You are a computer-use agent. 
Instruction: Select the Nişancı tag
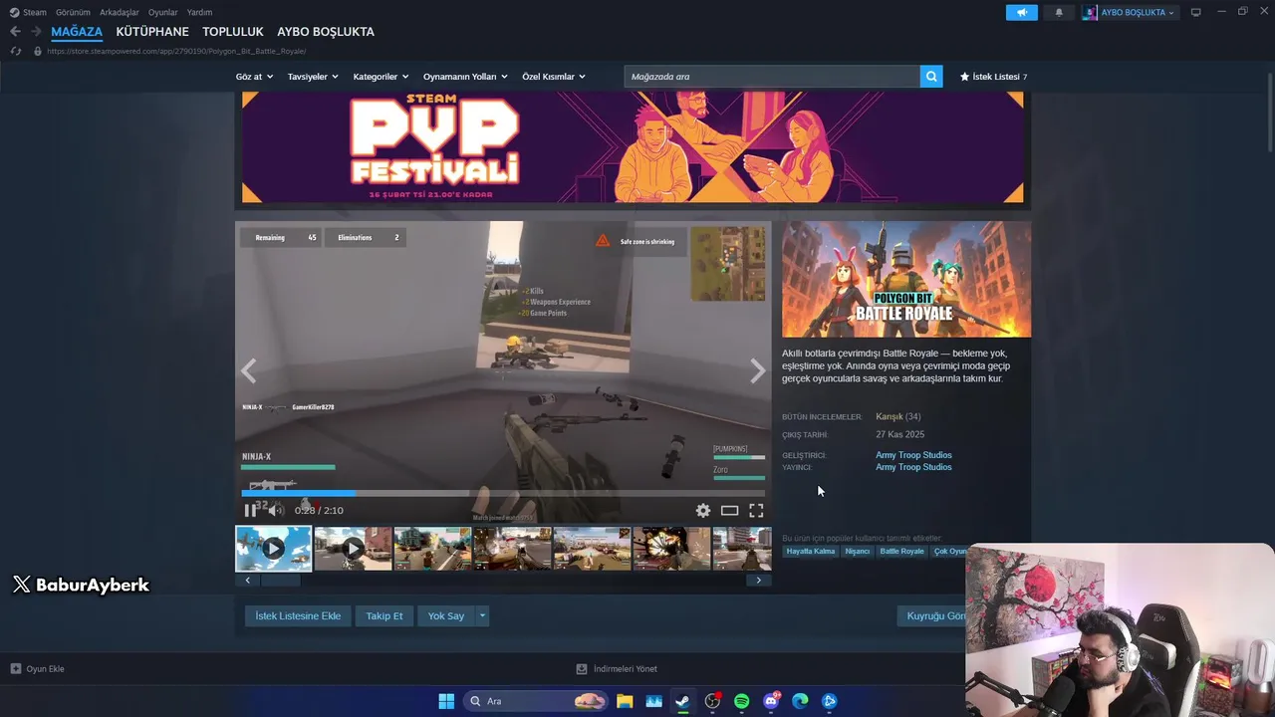[858, 551]
